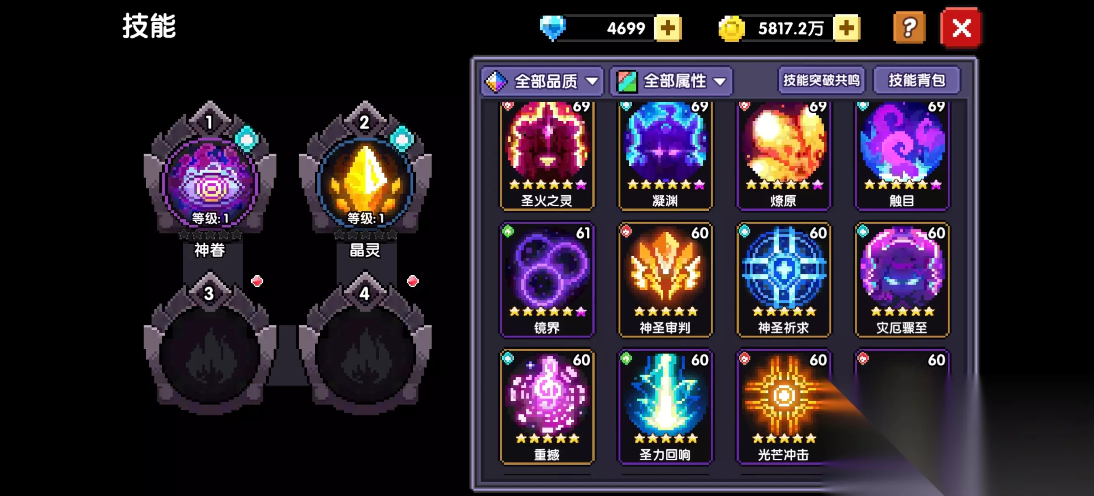Image resolution: width=1094 pixels, height=496 pixels.
Task: Add diamonds with the plus button
Action: tap(668, 28)
